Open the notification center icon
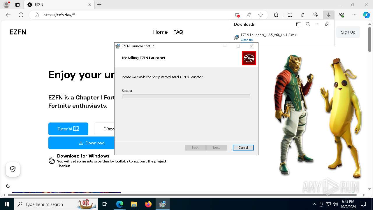 coord(363,204)
